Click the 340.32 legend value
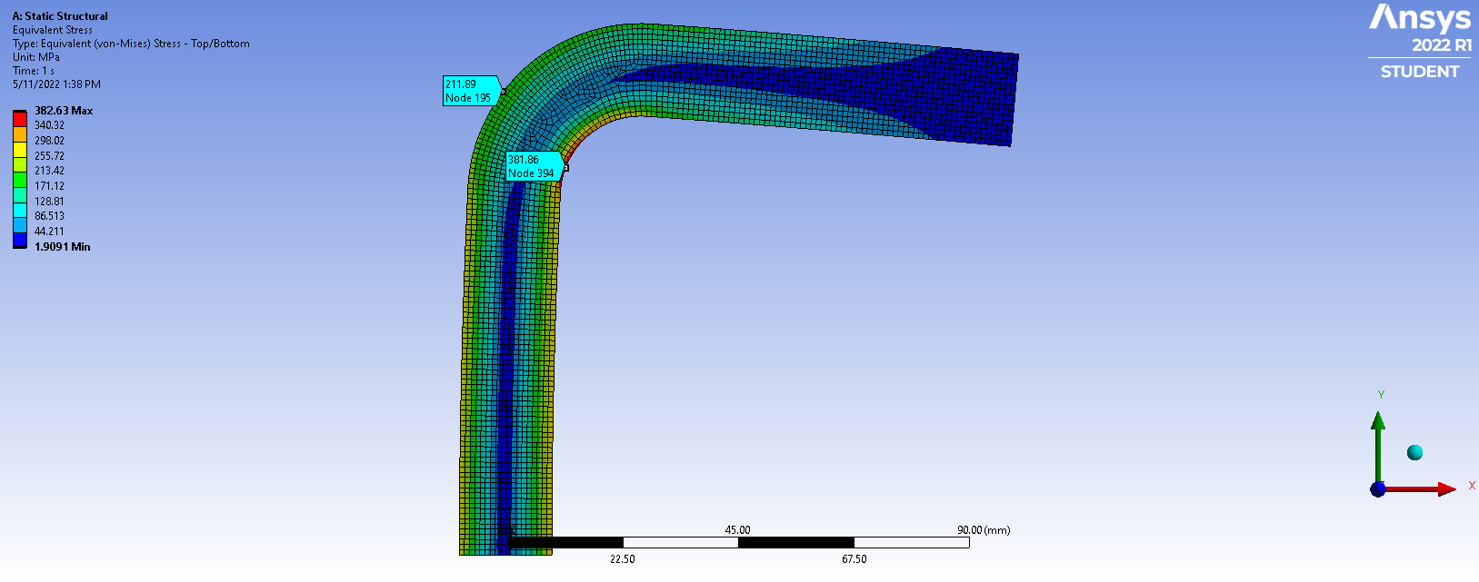Viewport: 1479px width, 582px height. click(49, 125)
